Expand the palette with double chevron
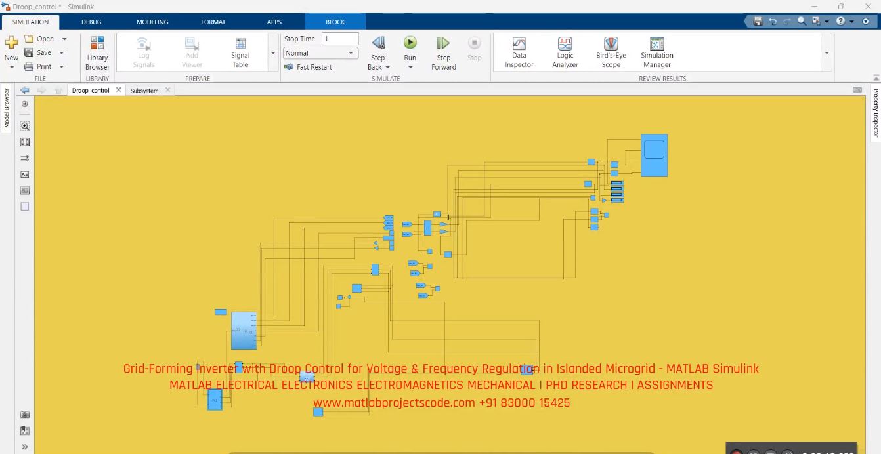 tap(25, 447)
